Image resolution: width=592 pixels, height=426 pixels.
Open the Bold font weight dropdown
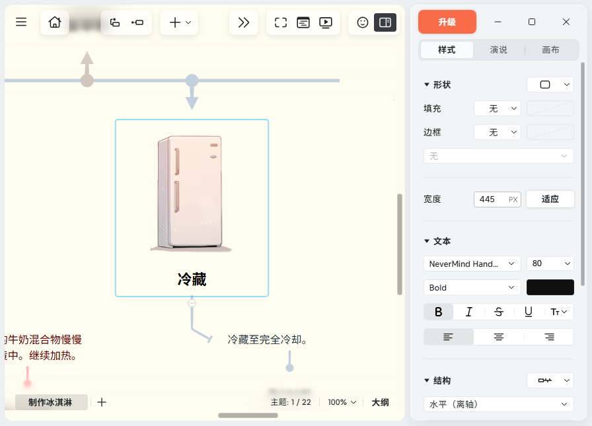[x=472, y=287]
